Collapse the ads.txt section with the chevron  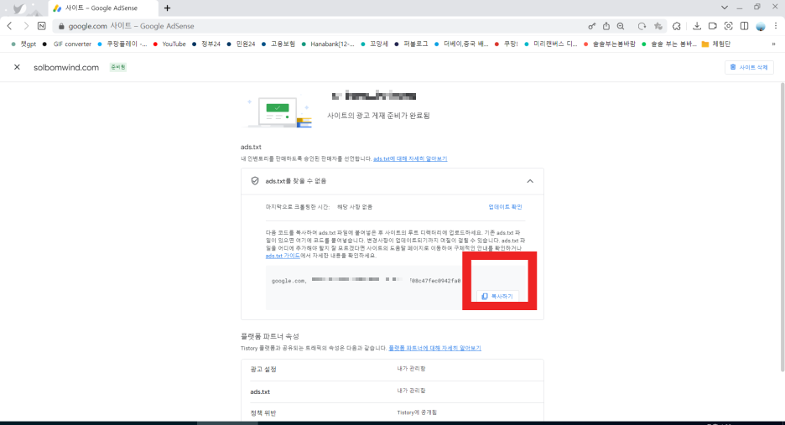click(530, 181)
